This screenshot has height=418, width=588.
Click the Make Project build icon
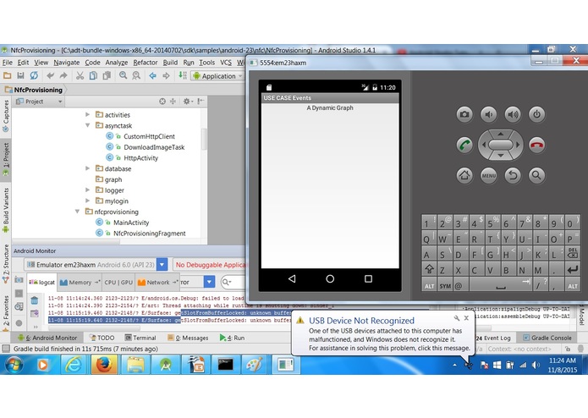pyautogui.click(x=183, y=75)
